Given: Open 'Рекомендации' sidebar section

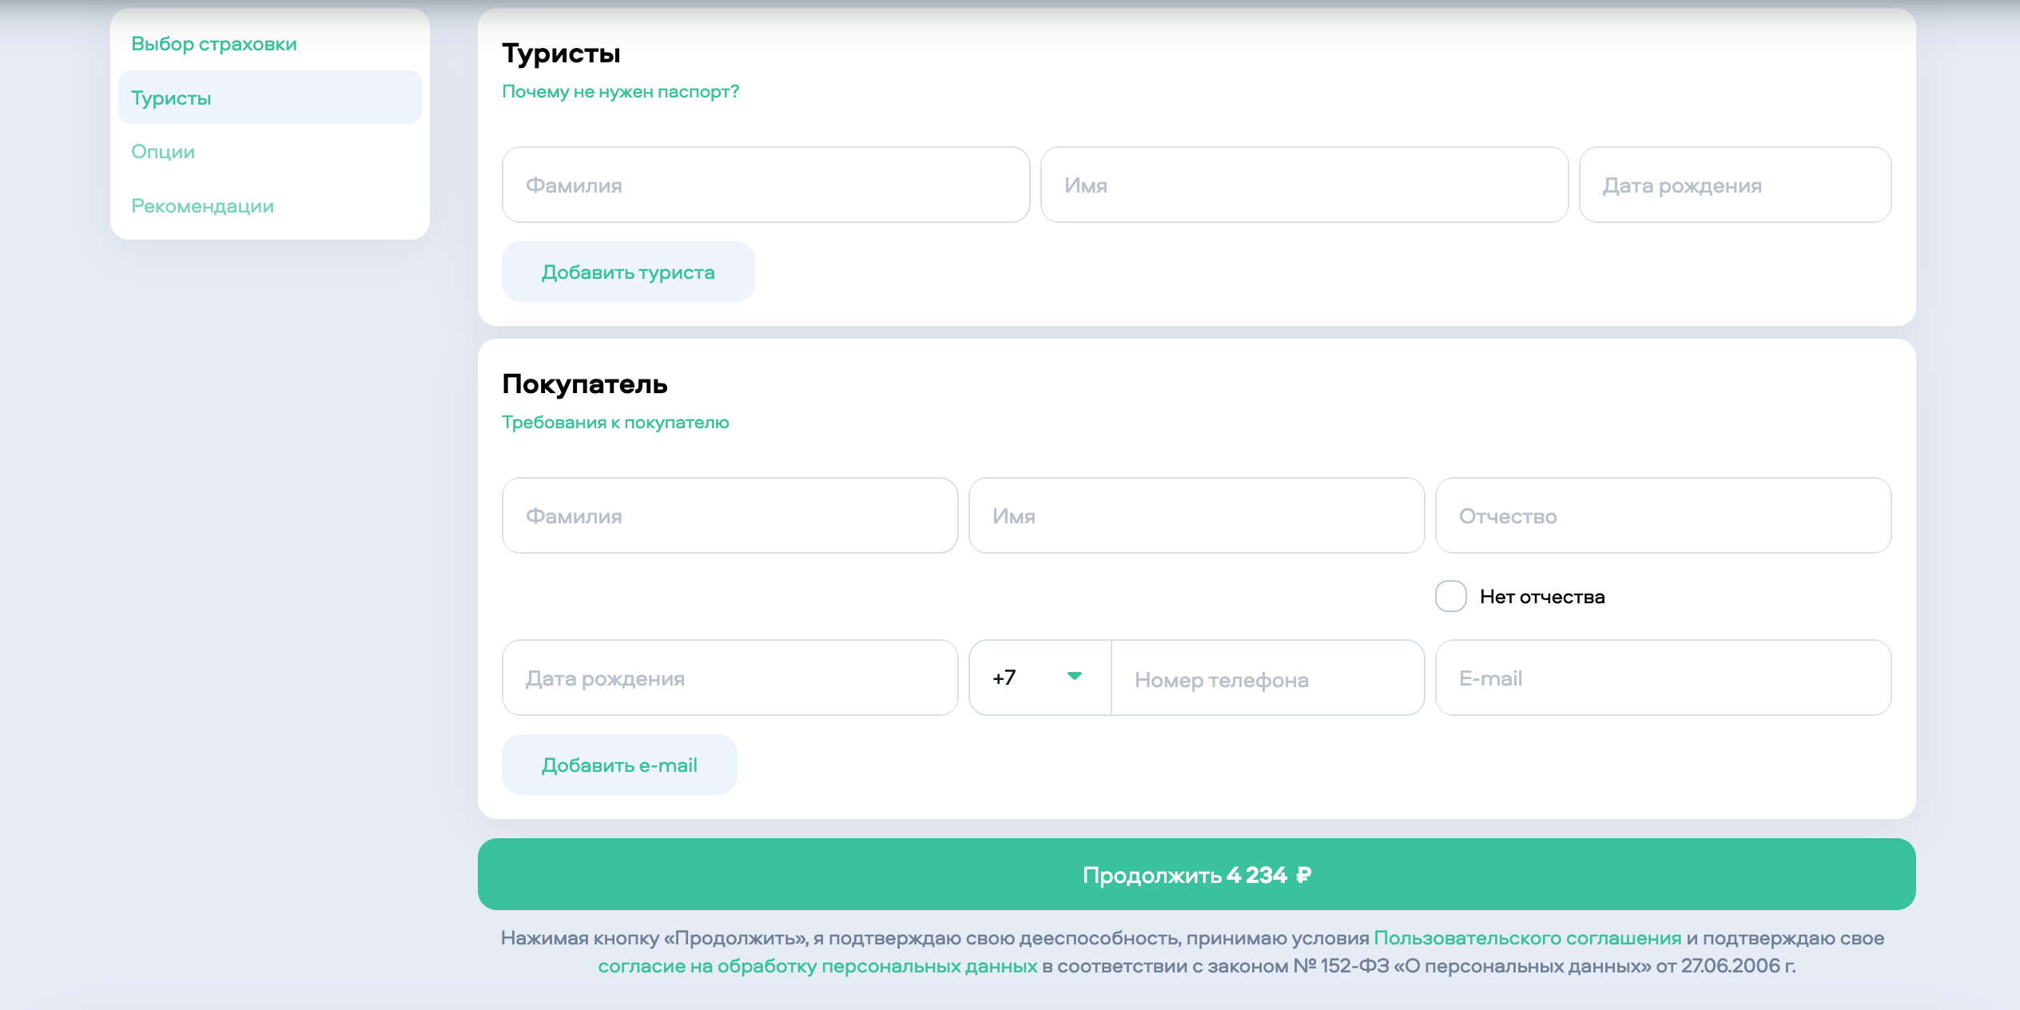Looking at the screenshot, I should coord(202,206).
